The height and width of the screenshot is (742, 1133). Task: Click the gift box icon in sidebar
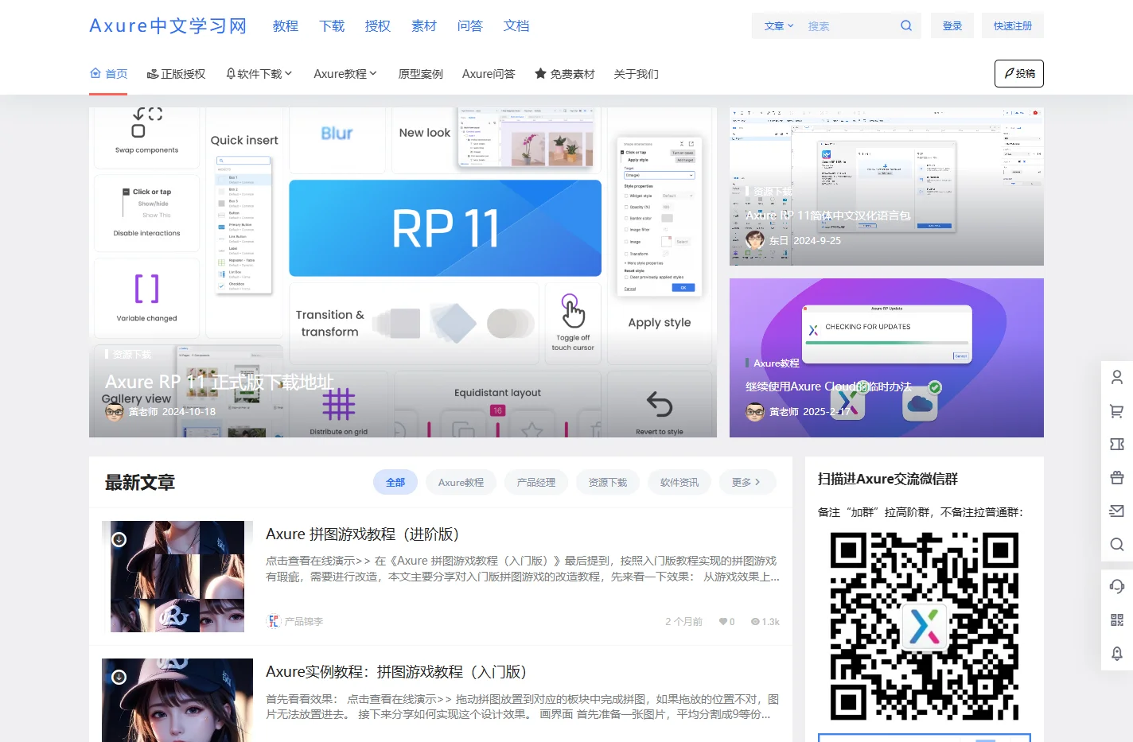click(x=1117, y=477)
